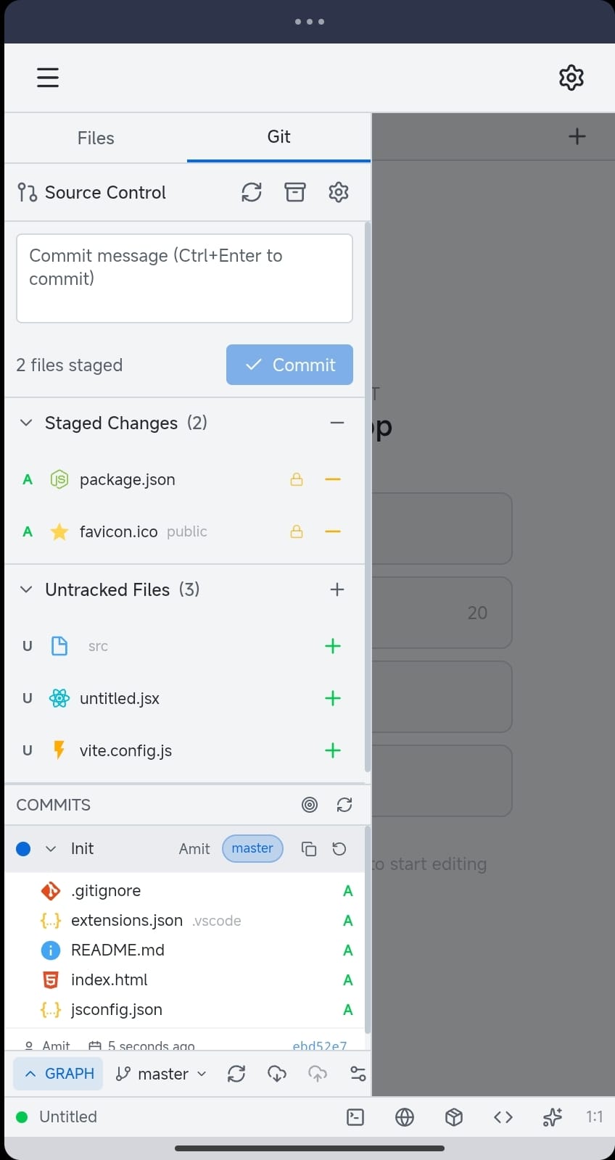
Task: Click the revert icon on Init commit
Action: point(339,848)
